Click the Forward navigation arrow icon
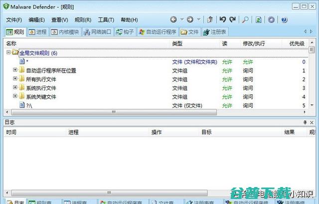The height and width of the screenshot is (204, 319). 190,19
